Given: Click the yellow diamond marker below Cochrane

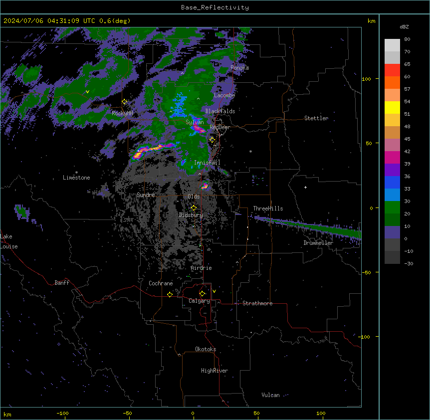Looking at the screenshot, I should pyautogui.click(x=170, y=294).
